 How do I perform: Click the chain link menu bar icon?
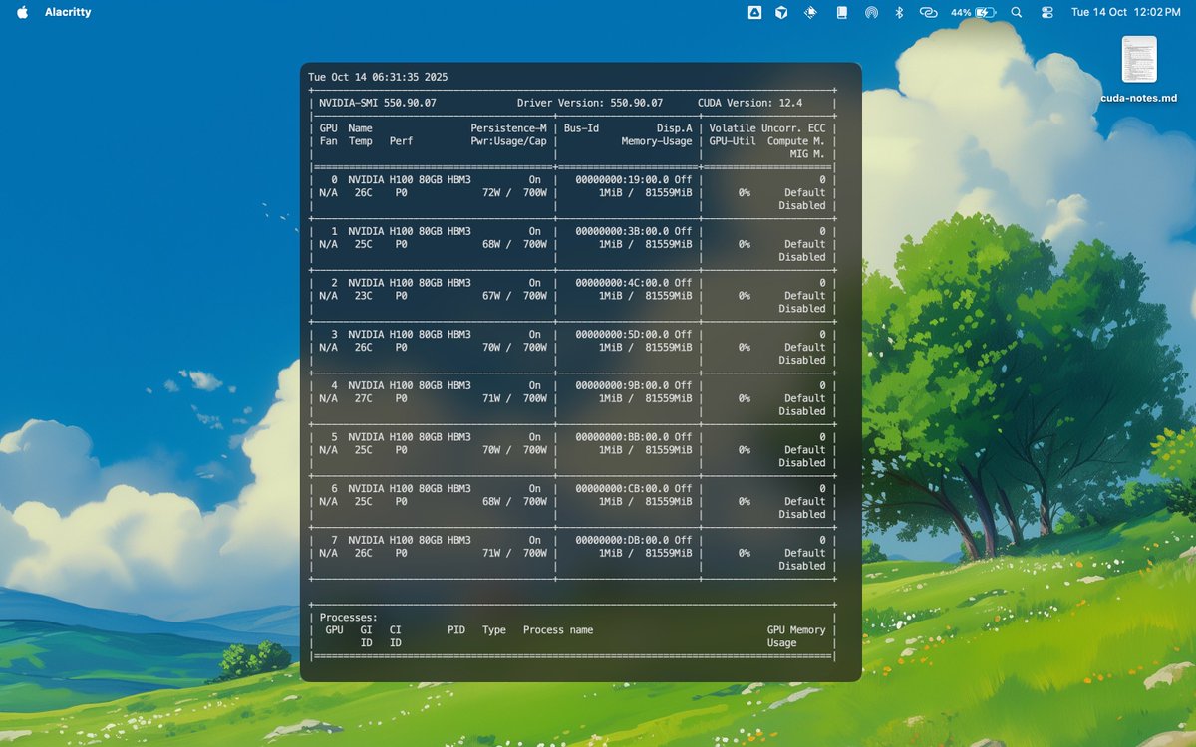click(928, 12)
